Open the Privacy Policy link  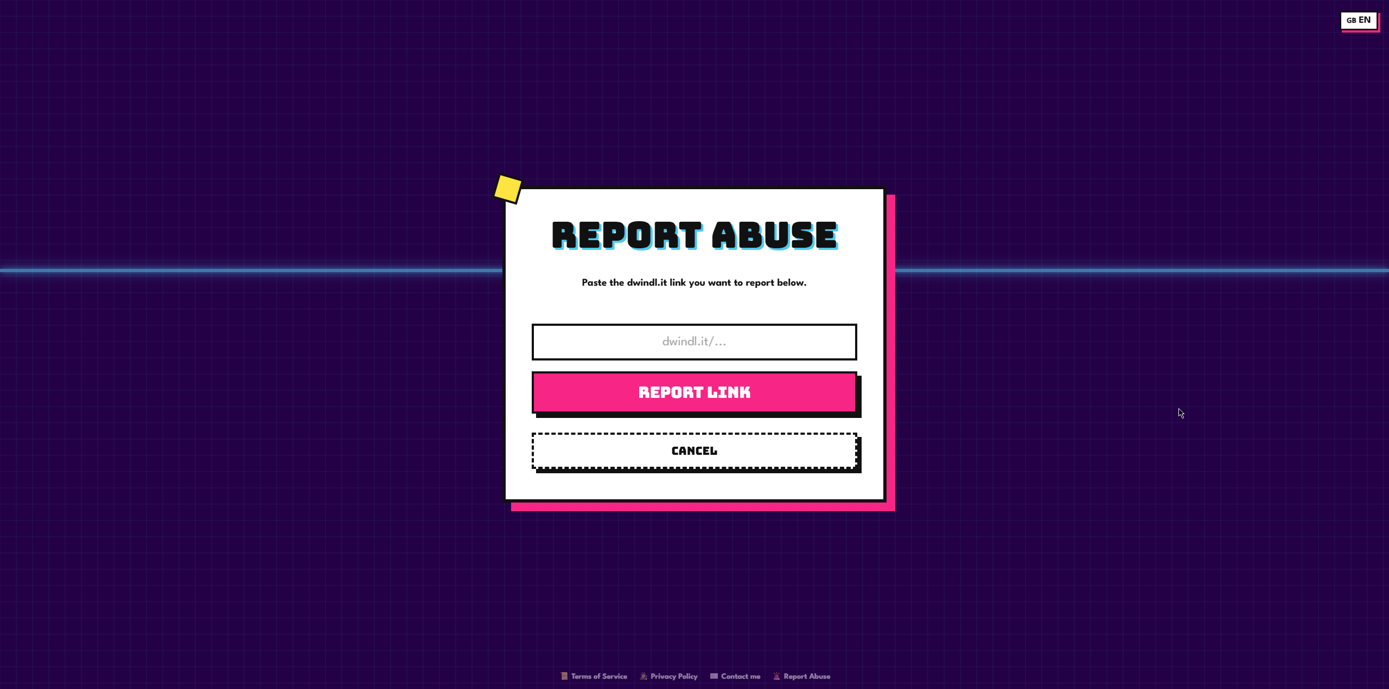(668, 676)
